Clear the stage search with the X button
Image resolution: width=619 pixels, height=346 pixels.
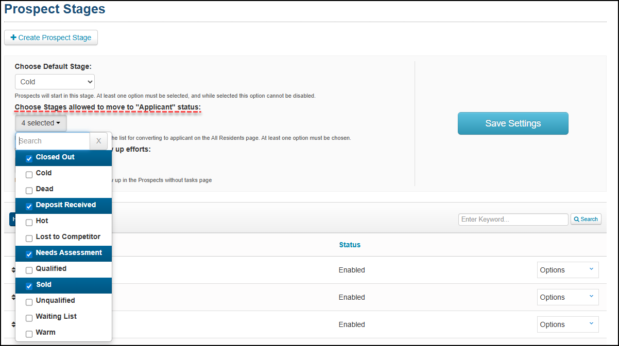[x=99, y=141]
